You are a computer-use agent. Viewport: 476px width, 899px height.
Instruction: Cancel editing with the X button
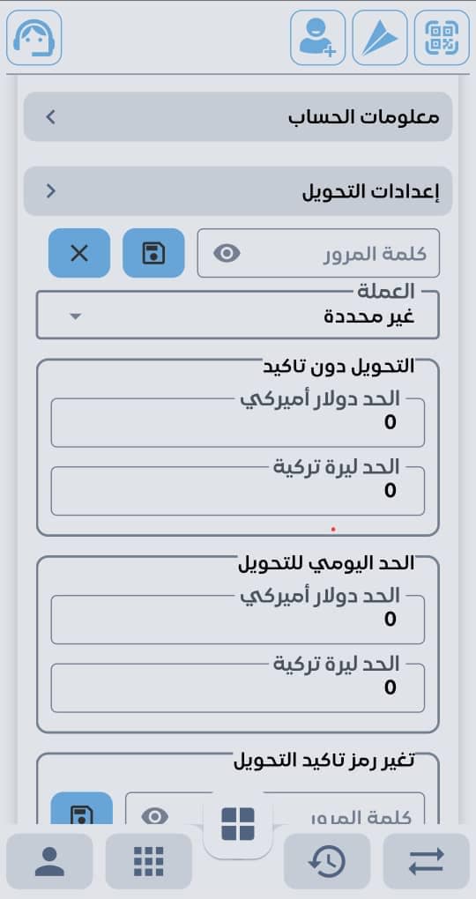[x=79, y=253]
